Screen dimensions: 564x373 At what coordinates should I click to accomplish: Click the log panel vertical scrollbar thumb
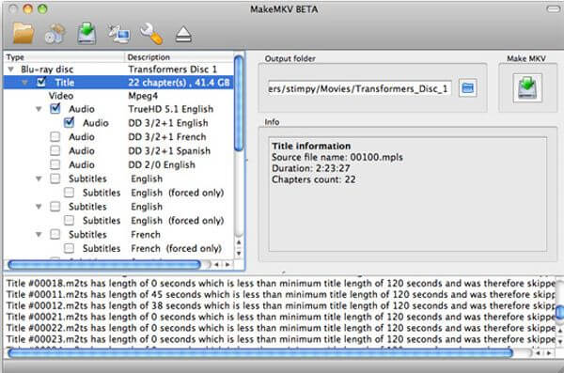(559, 312)
